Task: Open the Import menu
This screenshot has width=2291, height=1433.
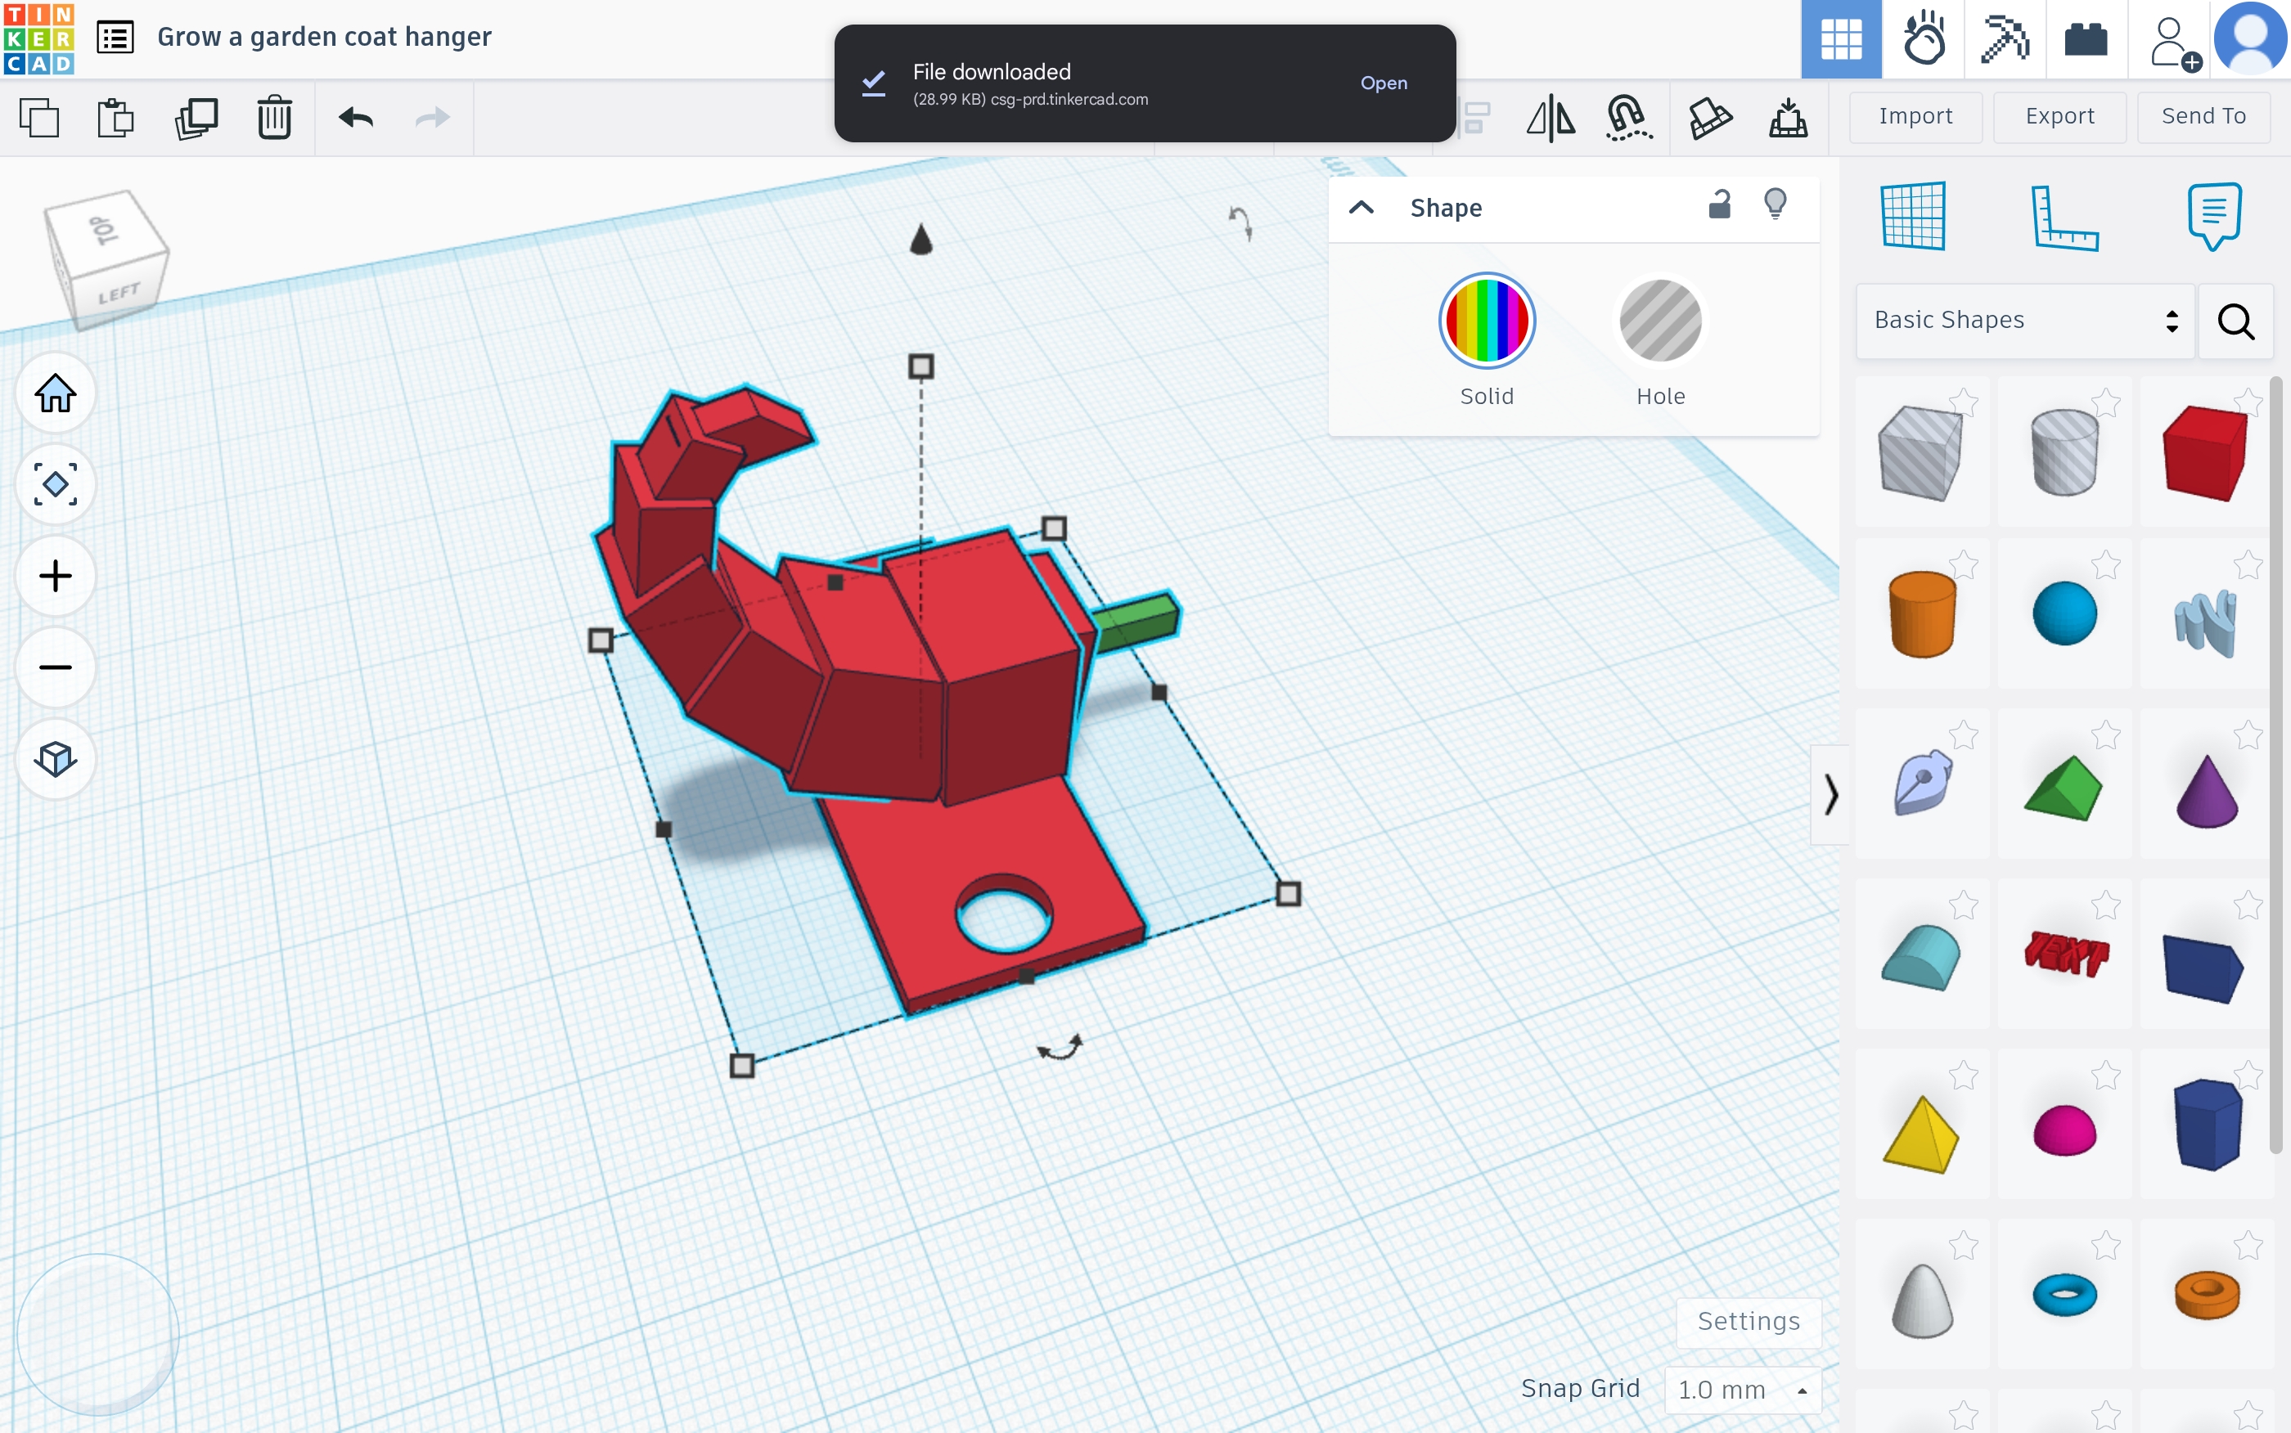Action: [1915, 117]
